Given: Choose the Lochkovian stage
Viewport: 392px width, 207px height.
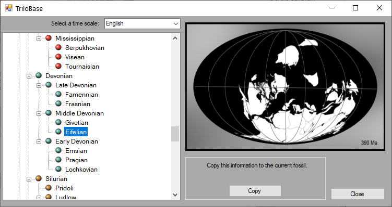Looking at the screenshot, I should point(81,170).
